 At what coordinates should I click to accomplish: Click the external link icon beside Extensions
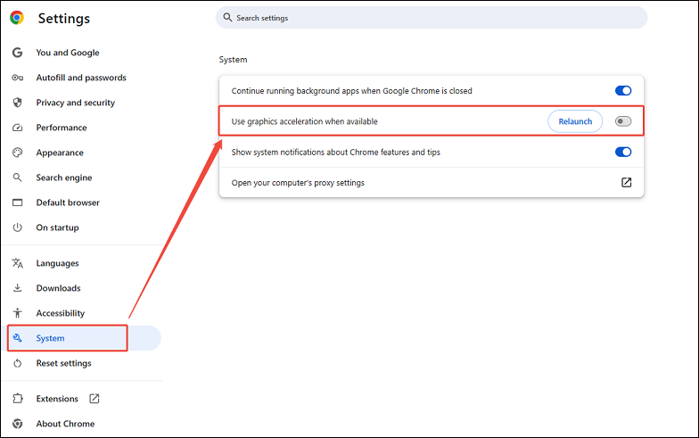tap(95, 398)
